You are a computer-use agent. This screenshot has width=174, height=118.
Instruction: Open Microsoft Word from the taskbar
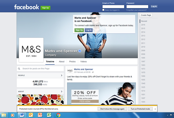point(22,115)
